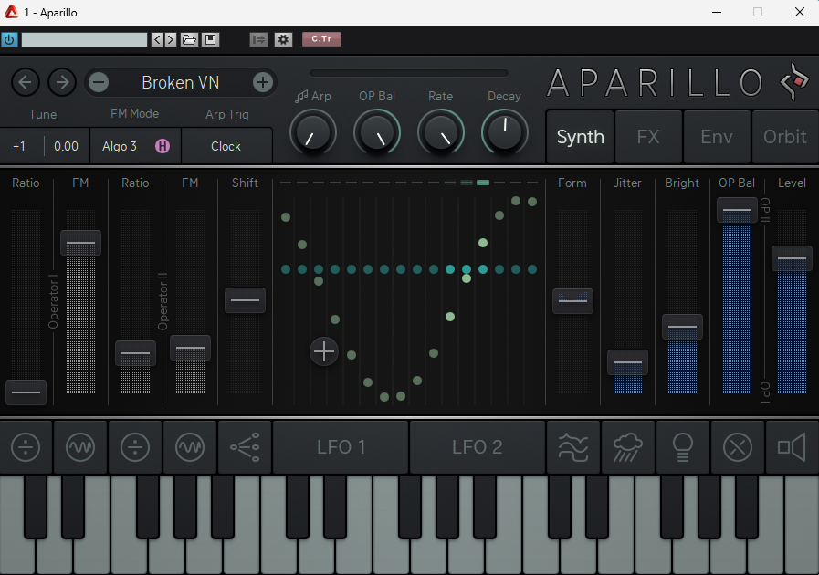Screen dimensions: 819x575
Task: Click the routing arrow icon in host toolbar
Action: click(x=258, y=39)
